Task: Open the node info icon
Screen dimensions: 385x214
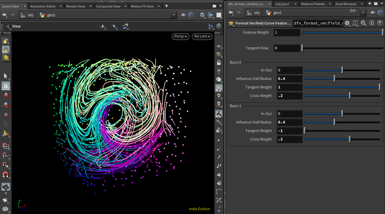Action: 372,23
